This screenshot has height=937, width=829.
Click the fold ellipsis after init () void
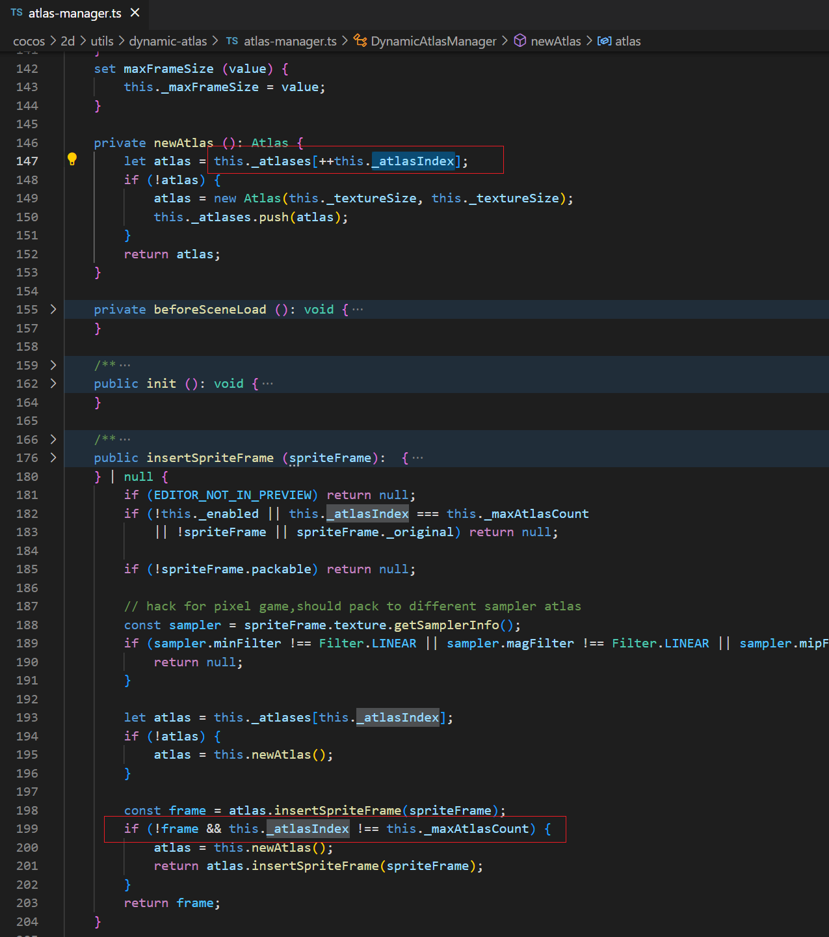coord(267,383)
